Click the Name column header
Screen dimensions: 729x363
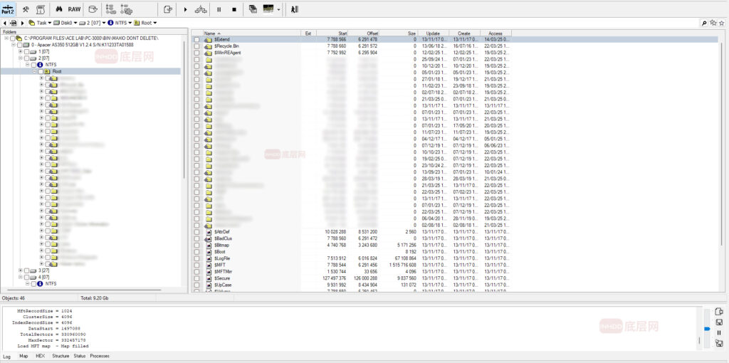209,33
